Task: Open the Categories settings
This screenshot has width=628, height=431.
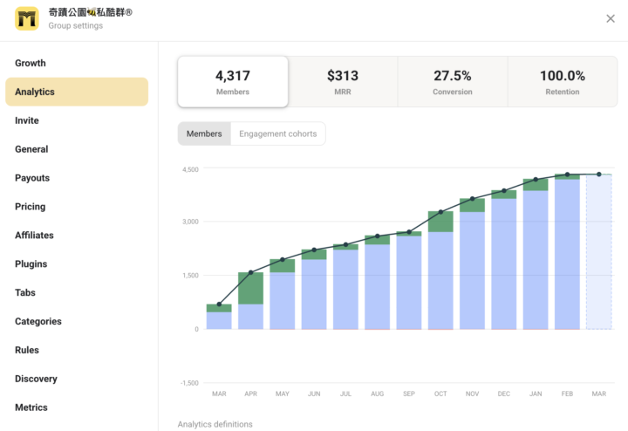Action: 38,322
